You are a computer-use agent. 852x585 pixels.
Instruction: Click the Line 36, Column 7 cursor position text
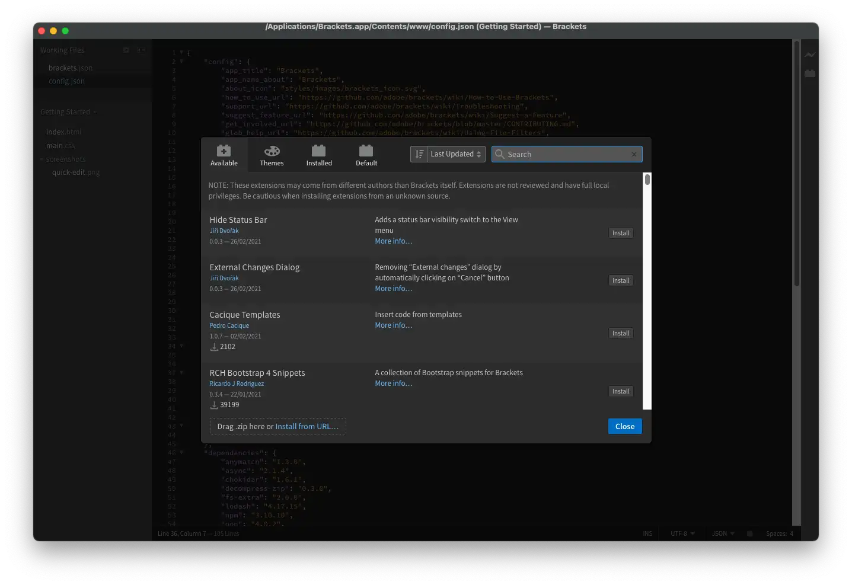tap(181, 533)
